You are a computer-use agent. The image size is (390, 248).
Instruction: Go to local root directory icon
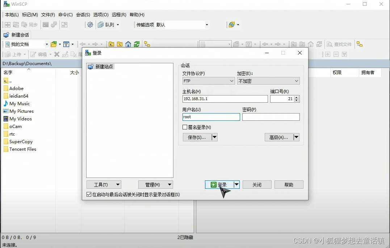tap(119, 44)
